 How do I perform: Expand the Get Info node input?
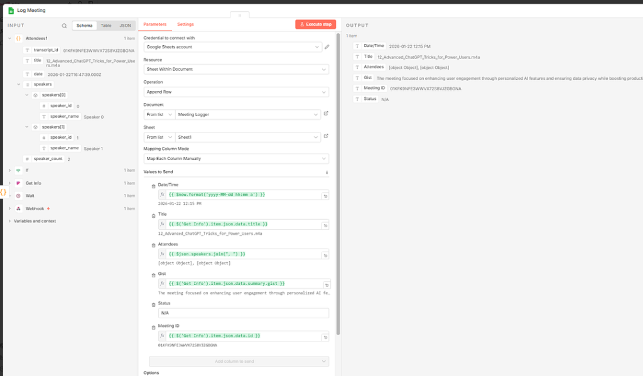pyautogui.click(x=9, y=183)
